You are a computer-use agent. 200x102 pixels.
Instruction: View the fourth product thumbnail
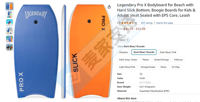9,31
